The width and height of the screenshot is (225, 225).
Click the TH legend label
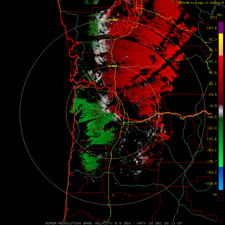(x=215, y=195)
